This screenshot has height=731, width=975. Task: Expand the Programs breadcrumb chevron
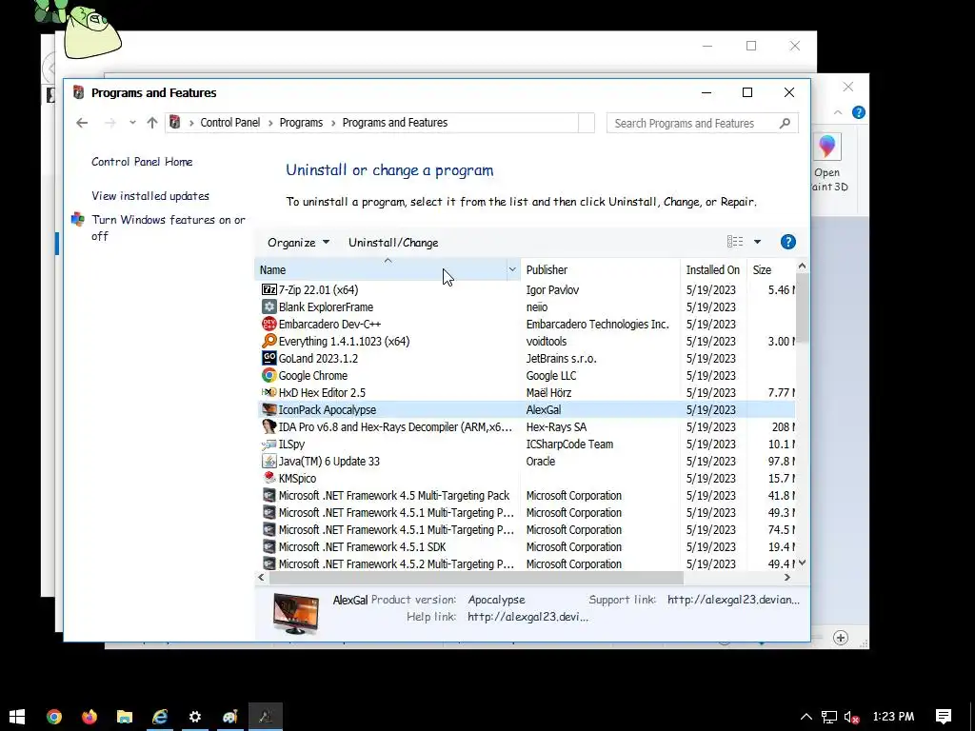(333, 123)
